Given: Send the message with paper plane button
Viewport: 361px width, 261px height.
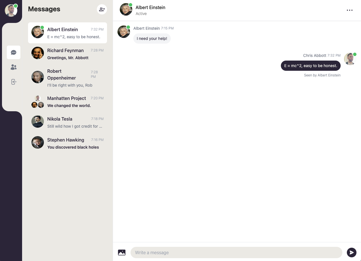Looking at the screenshot, I should point(352,253).
